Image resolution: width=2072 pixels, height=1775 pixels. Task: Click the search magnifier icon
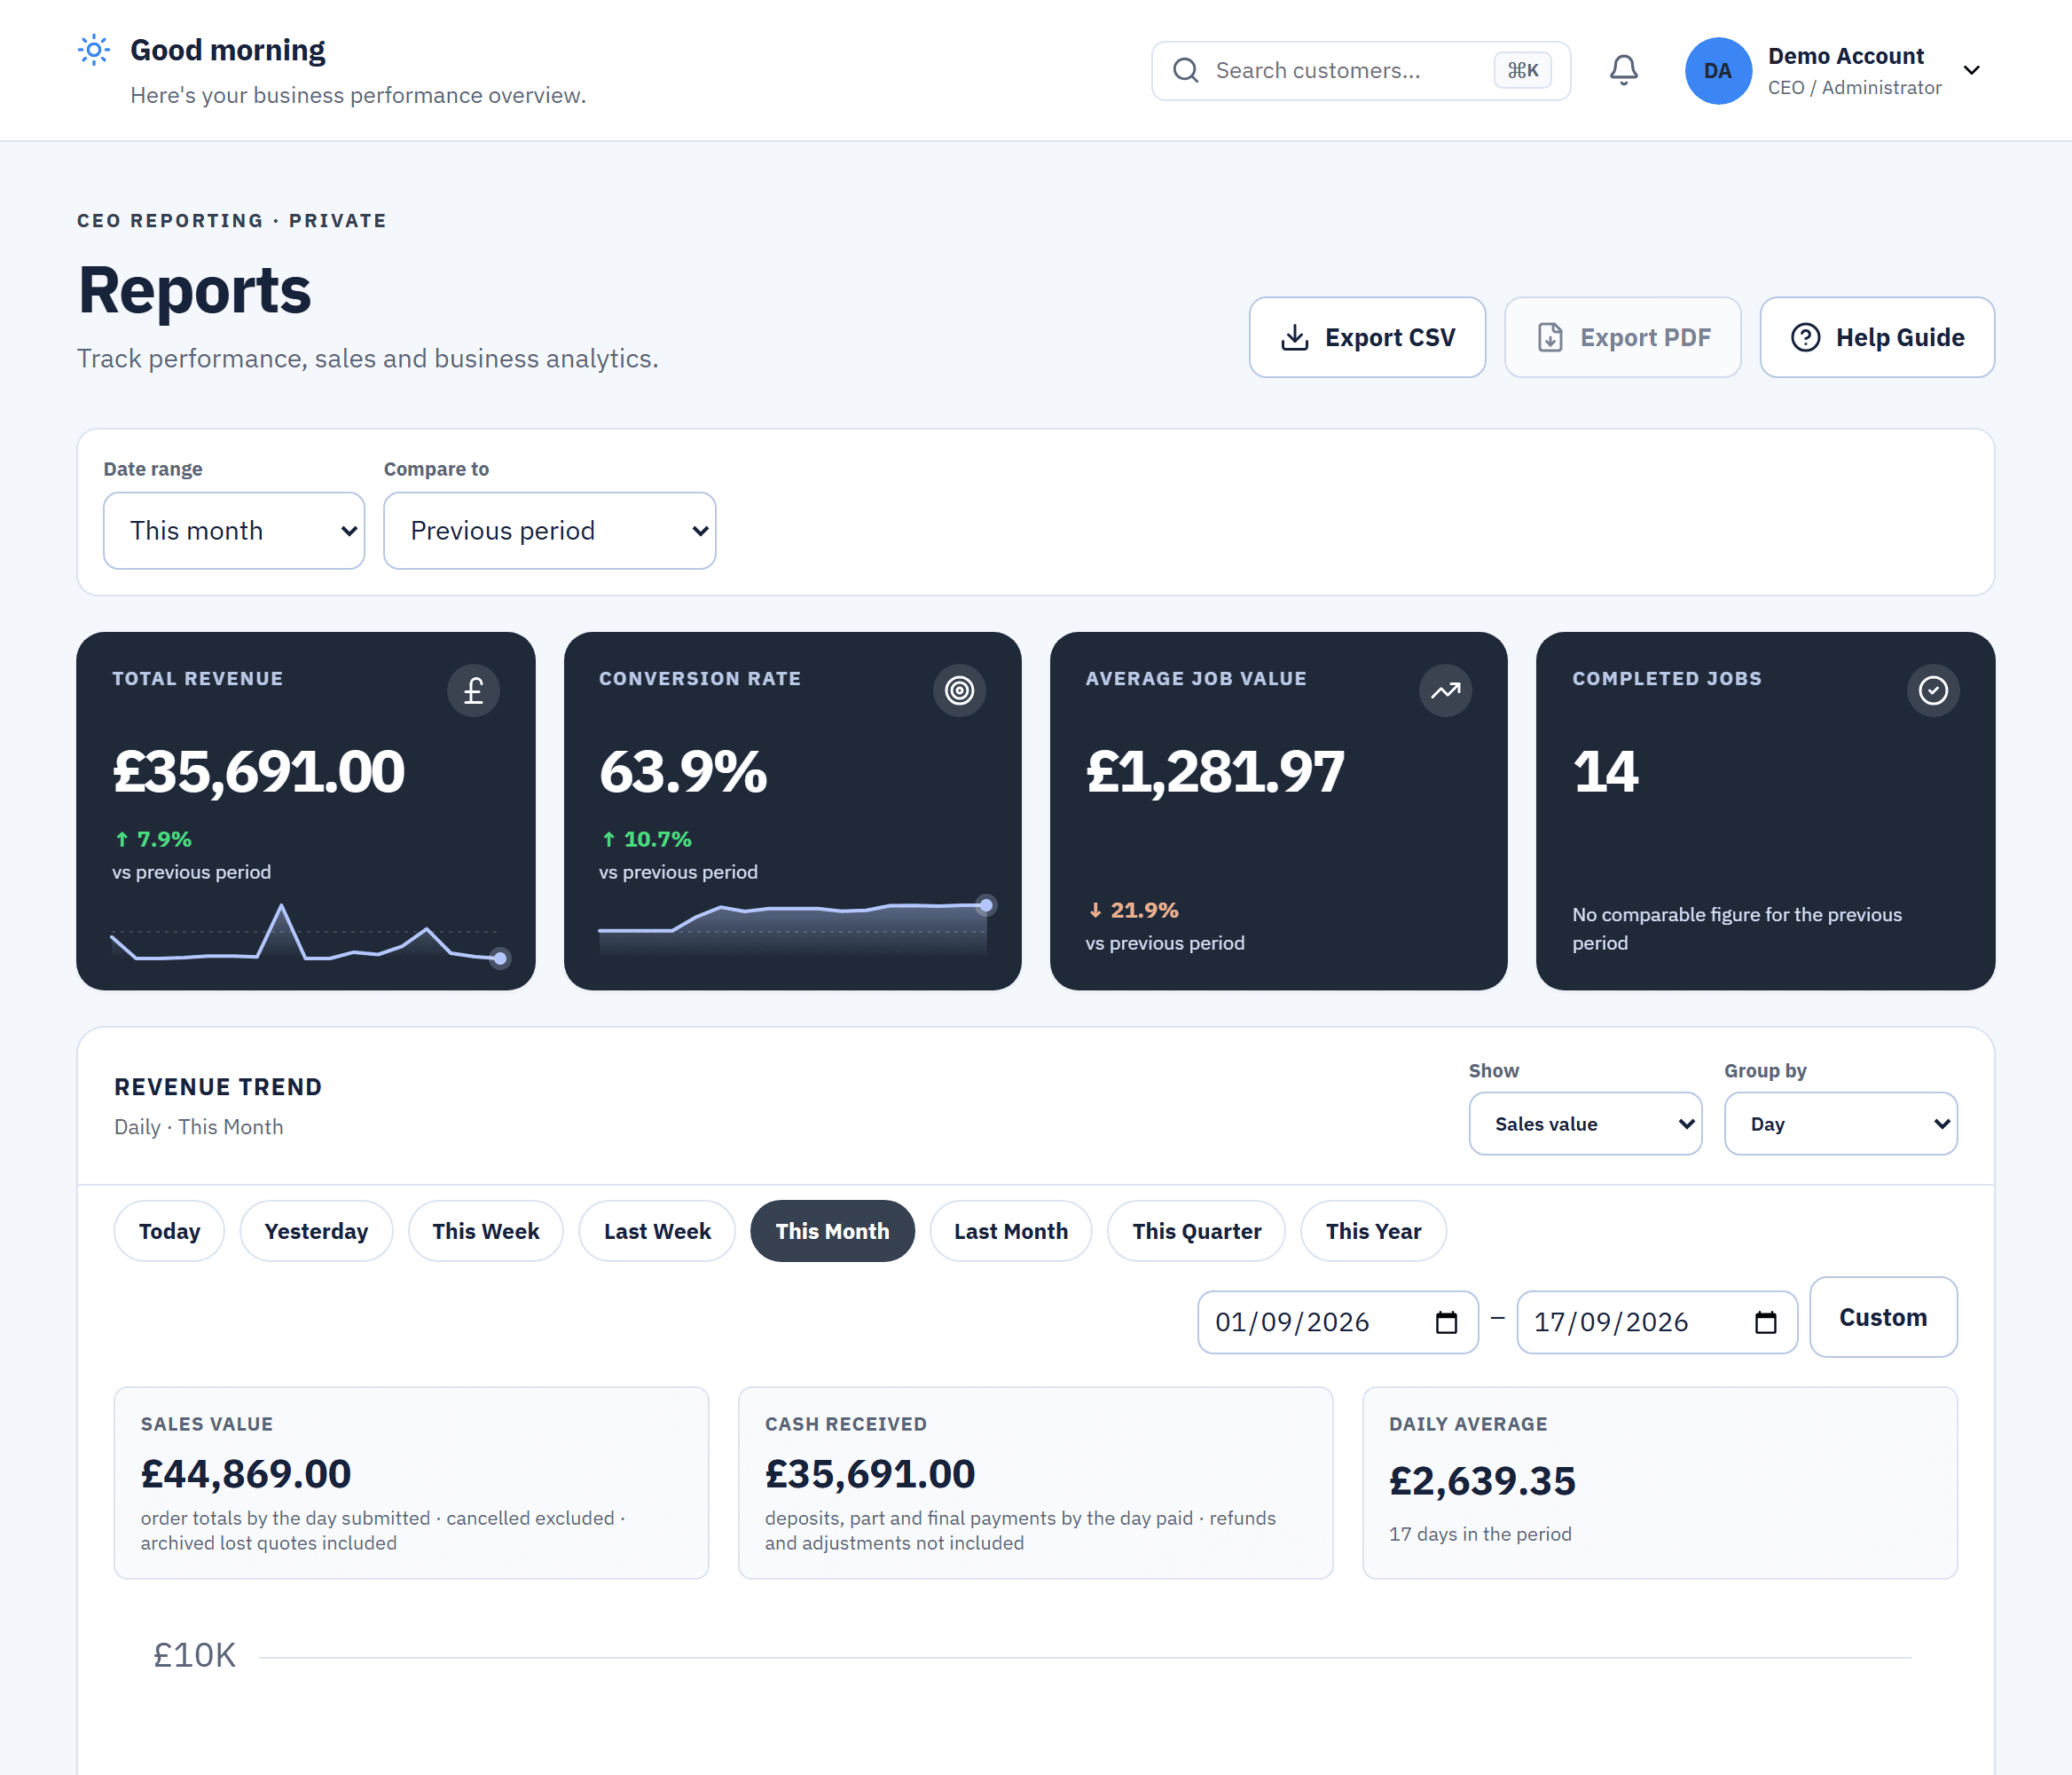tap(1186, 70)
